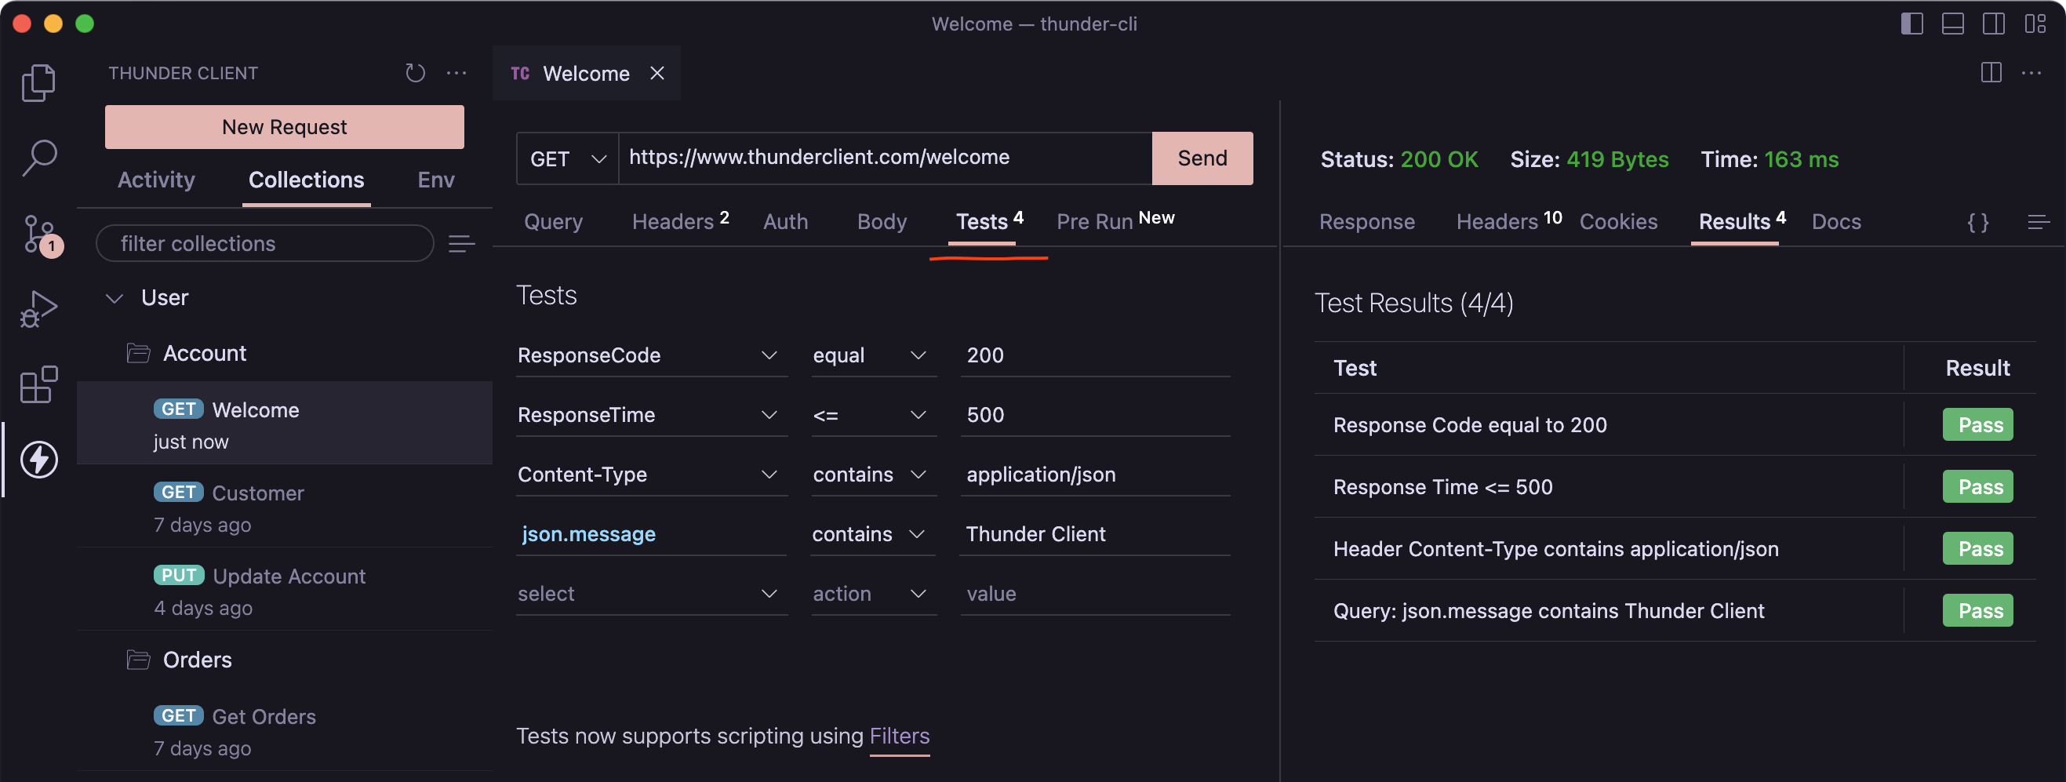Open the Thunder Client lightning bolt icon
2066x782 pixels.
pyautogui.click(x=38, y=460)
